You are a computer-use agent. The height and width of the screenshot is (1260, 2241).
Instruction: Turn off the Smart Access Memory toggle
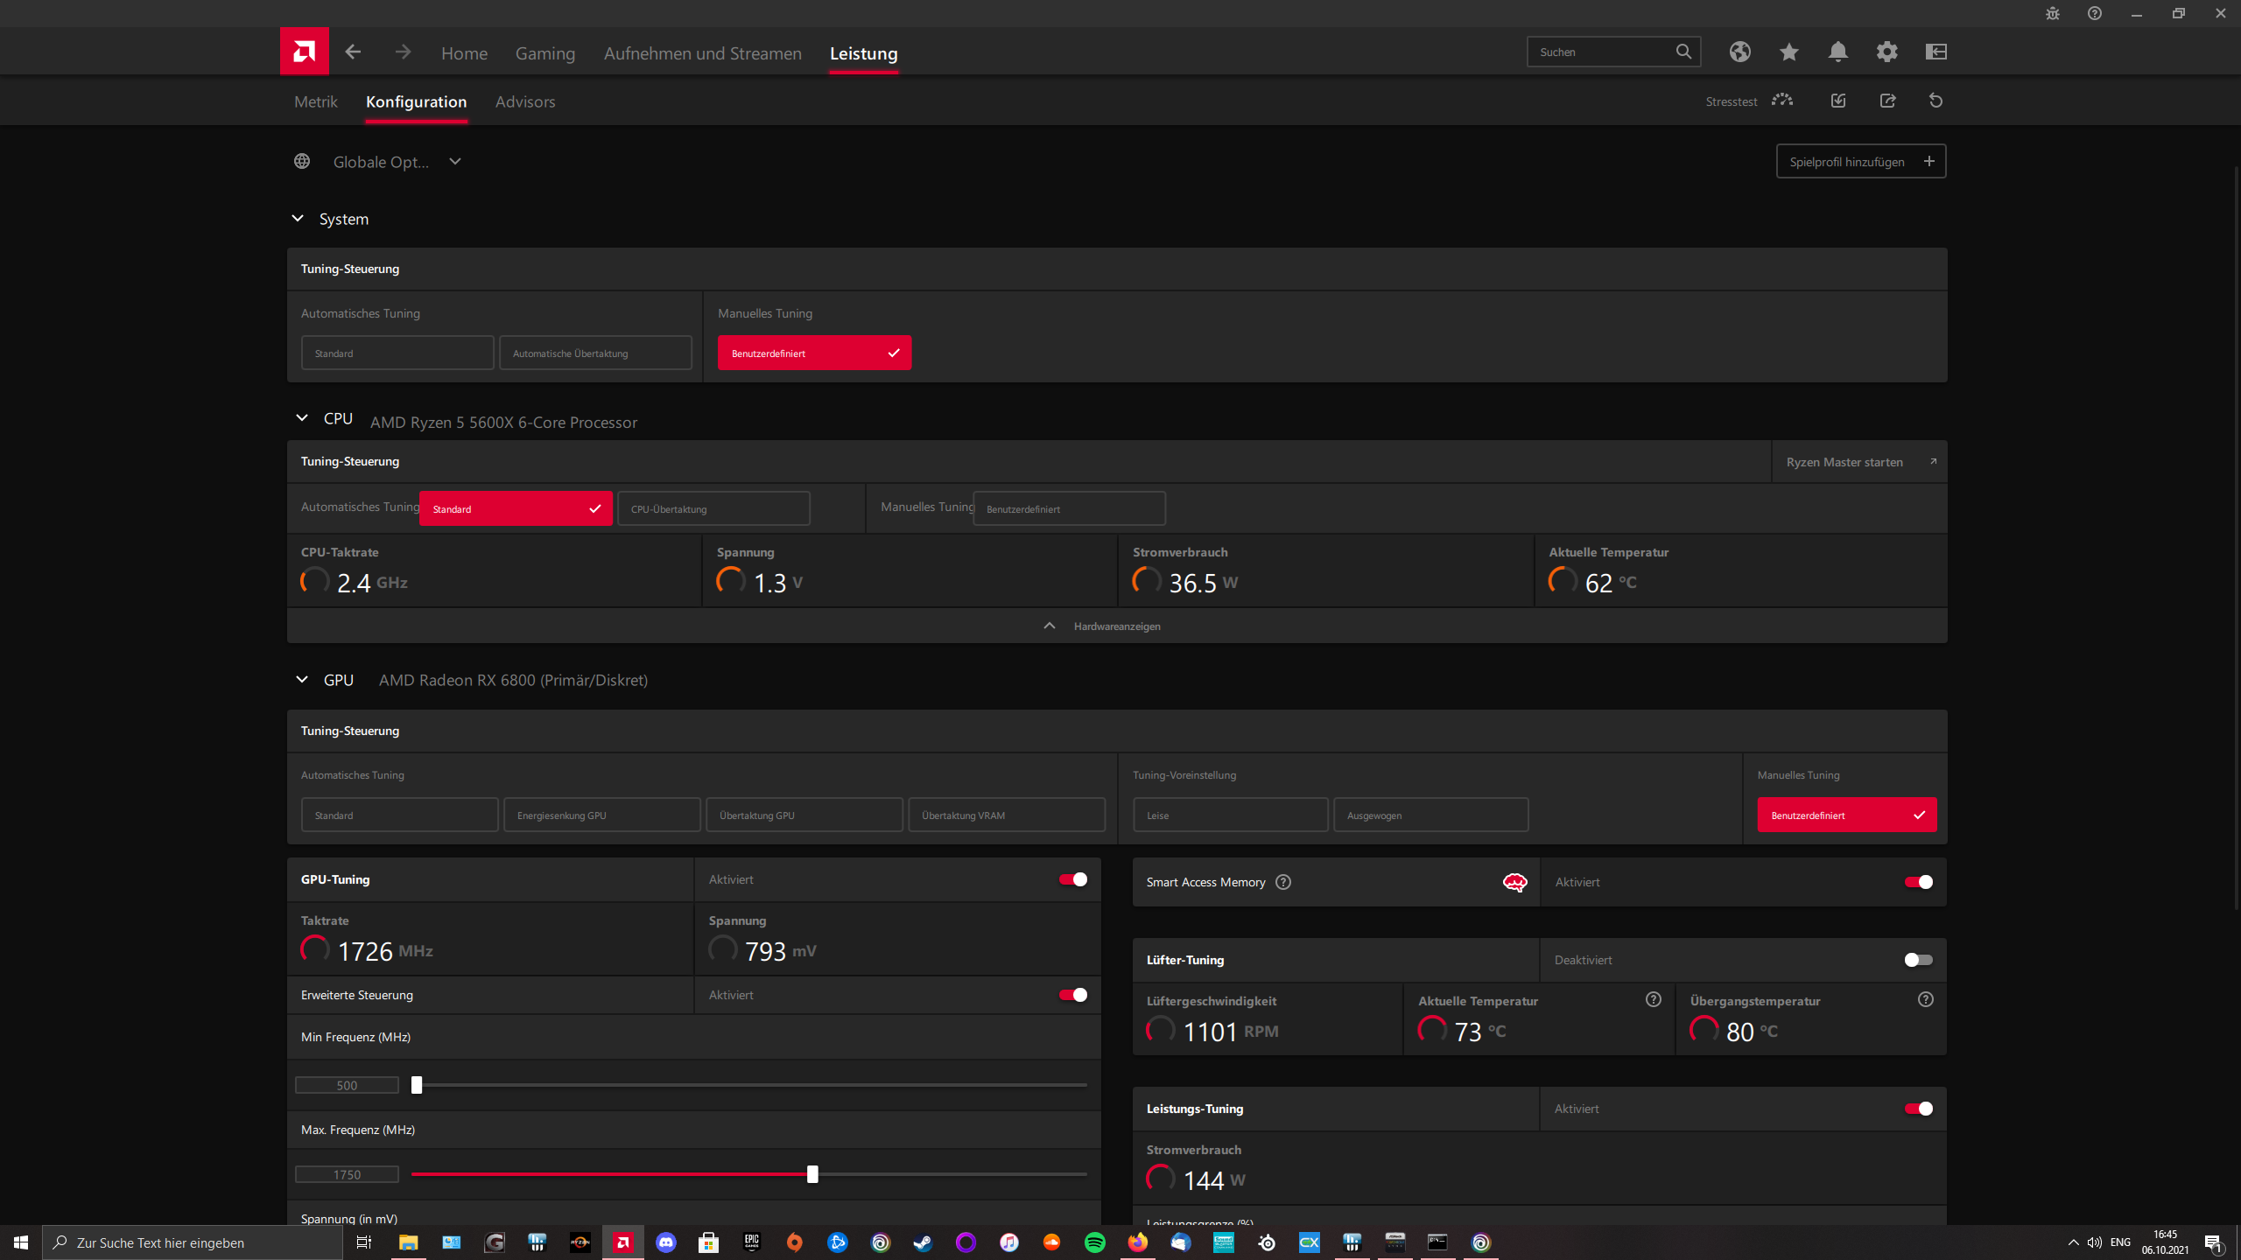tap(1917, 882)
